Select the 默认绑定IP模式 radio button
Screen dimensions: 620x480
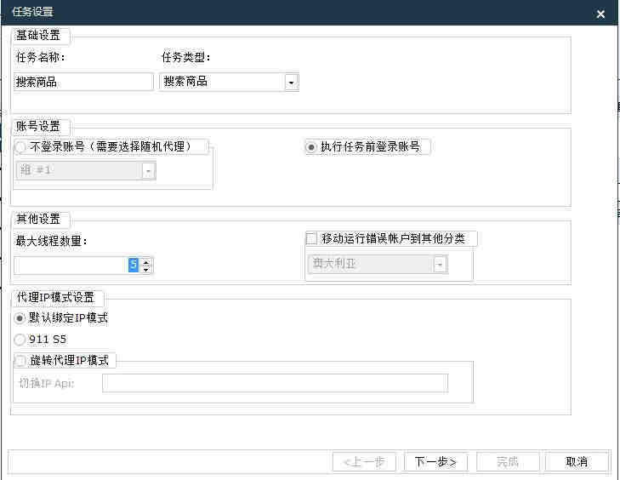20,318
